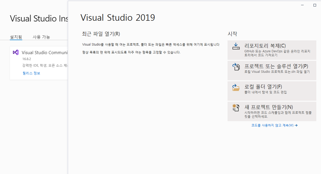Minimize the Visual Studio 2019 window
Viewport: 321px width, 174px height.
(302, 5)
